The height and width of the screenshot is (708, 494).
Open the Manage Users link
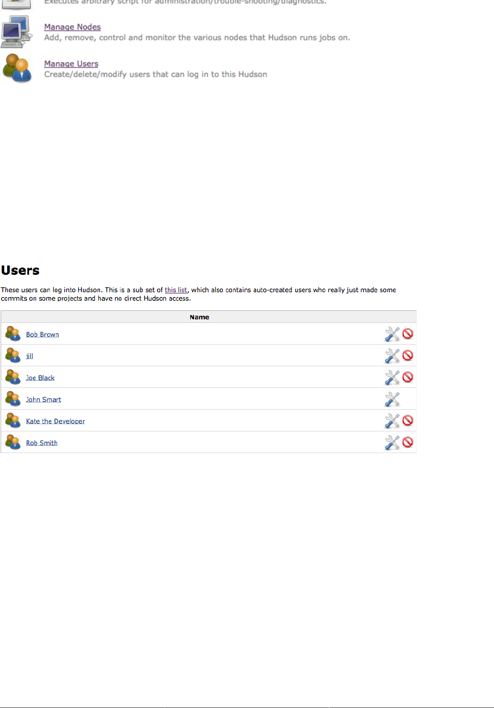coord(71,64)
